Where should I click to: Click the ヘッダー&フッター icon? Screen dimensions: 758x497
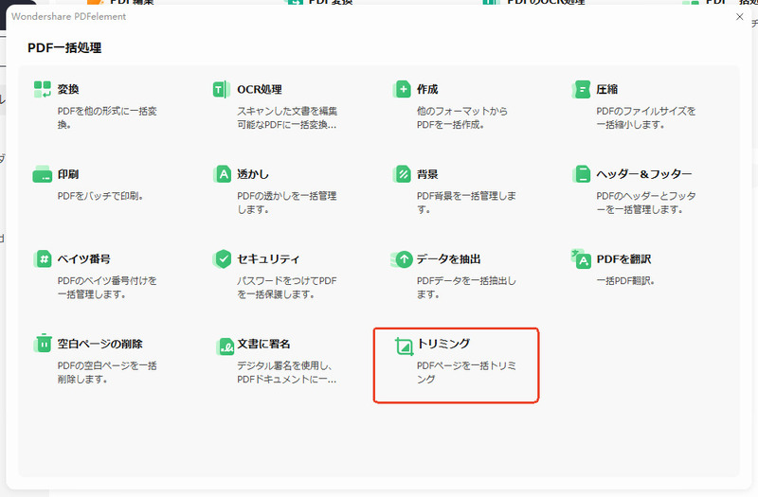582,174
